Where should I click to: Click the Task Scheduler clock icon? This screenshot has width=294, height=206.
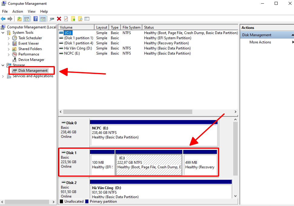click(x=15, y=38)
